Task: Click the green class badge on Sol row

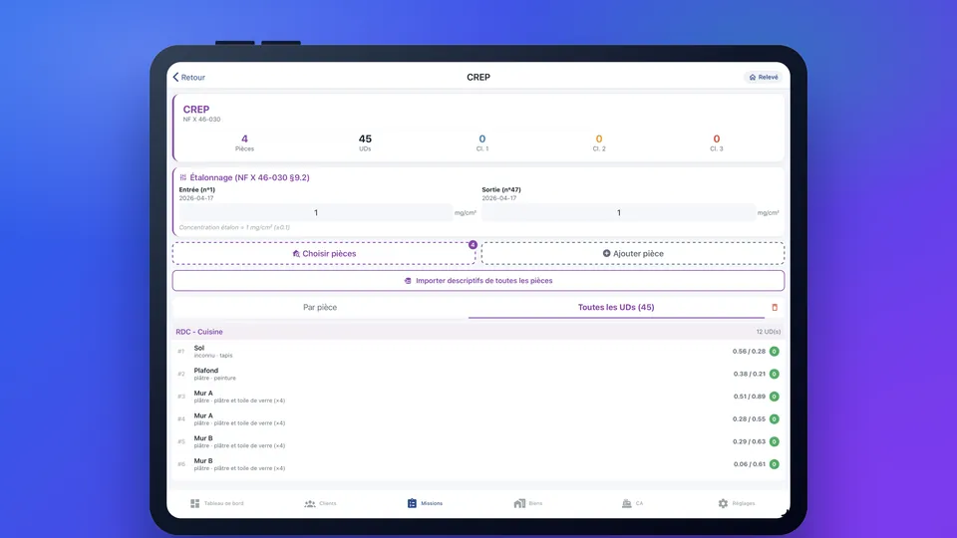Action: coord(774,352)
